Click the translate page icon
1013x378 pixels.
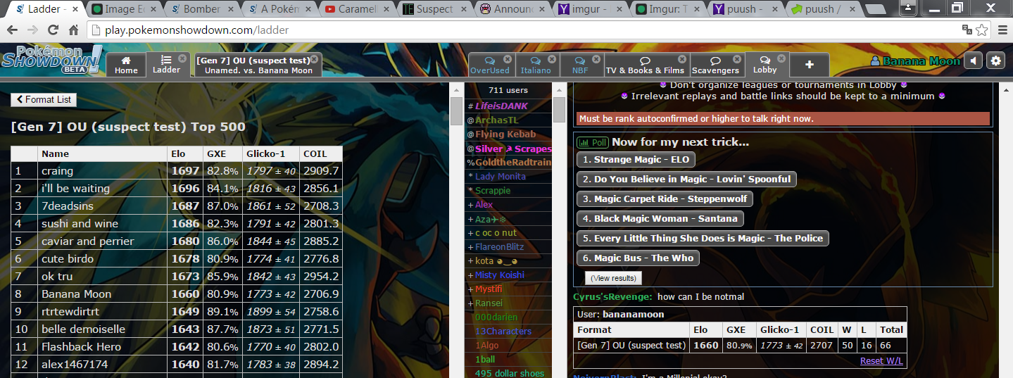click(967, 30)
